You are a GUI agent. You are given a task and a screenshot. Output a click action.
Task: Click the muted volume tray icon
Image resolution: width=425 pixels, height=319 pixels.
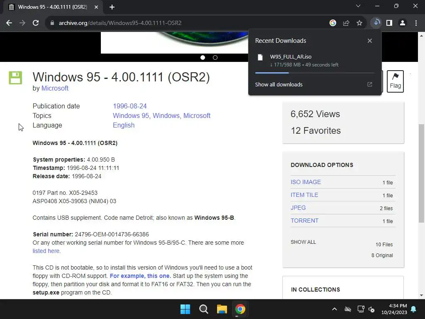click(371, 309)
